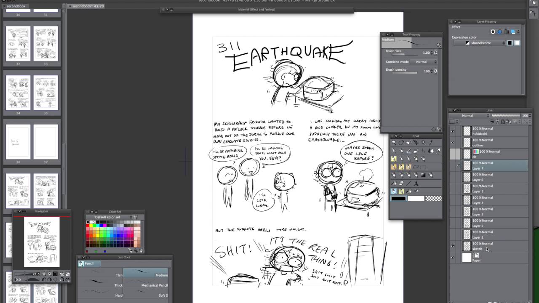Click the layer opacity slider
This screenshot has width=539, height=303.
tap(506, 116)
